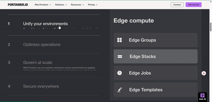Expand step Secure everywhere
Viewport: 212px width, 102px height.
click(41, 86)
